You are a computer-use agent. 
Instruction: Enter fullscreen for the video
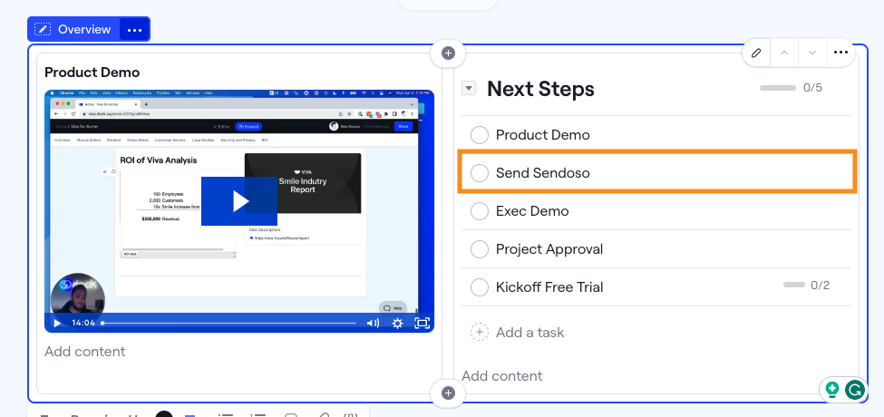tap(423, 323)
